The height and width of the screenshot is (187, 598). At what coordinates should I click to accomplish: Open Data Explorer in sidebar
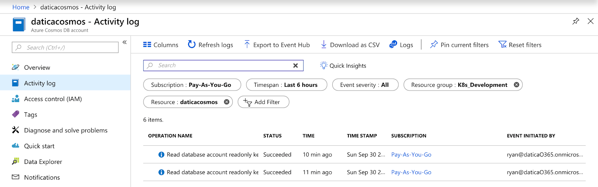coord(43,162)
